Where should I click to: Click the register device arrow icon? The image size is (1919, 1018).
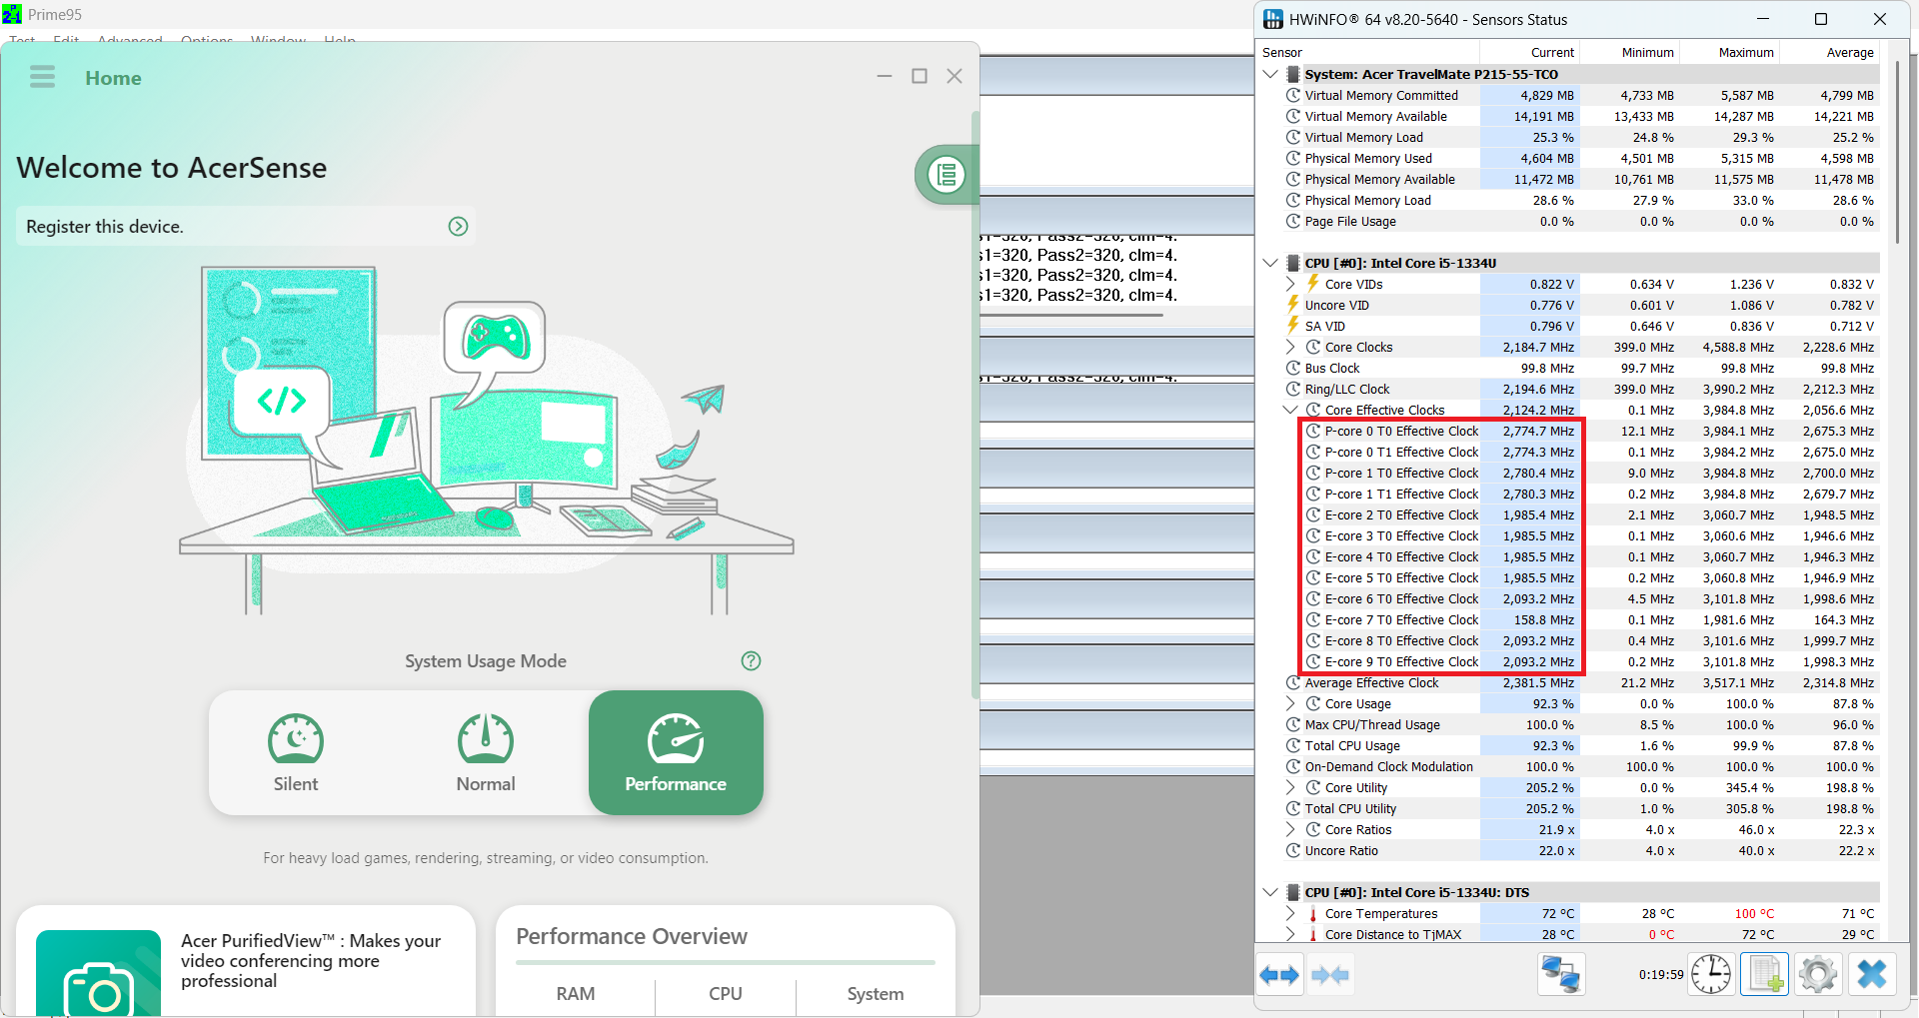pyautogui.click(x=458, y=227)
